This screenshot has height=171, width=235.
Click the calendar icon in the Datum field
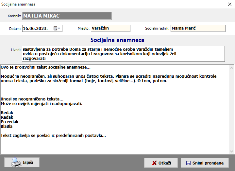[x=55, y=28]
